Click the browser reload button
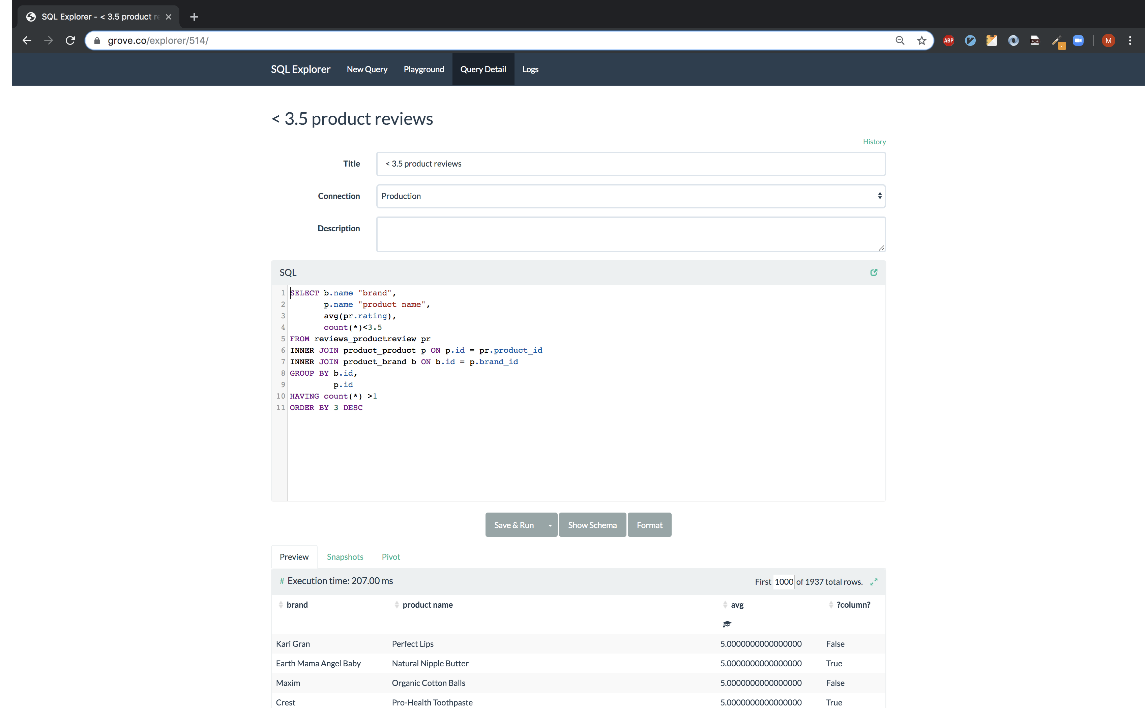Viewport: 1145px width, 723px height. (70, 40)
